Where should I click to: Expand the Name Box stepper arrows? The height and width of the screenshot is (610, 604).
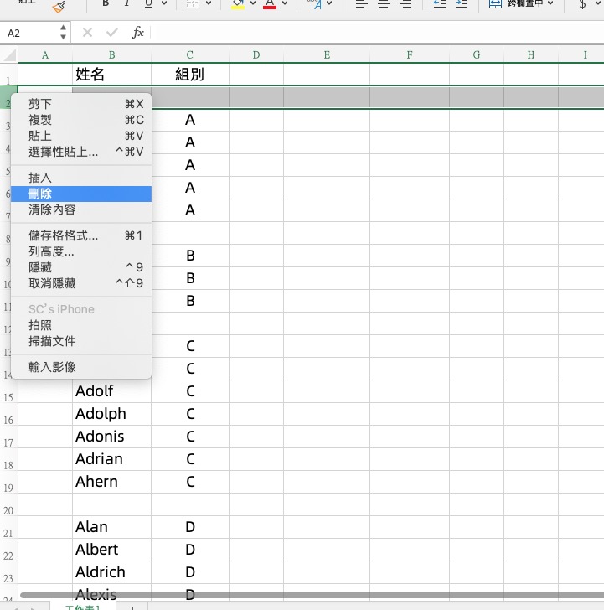point(63,33)
